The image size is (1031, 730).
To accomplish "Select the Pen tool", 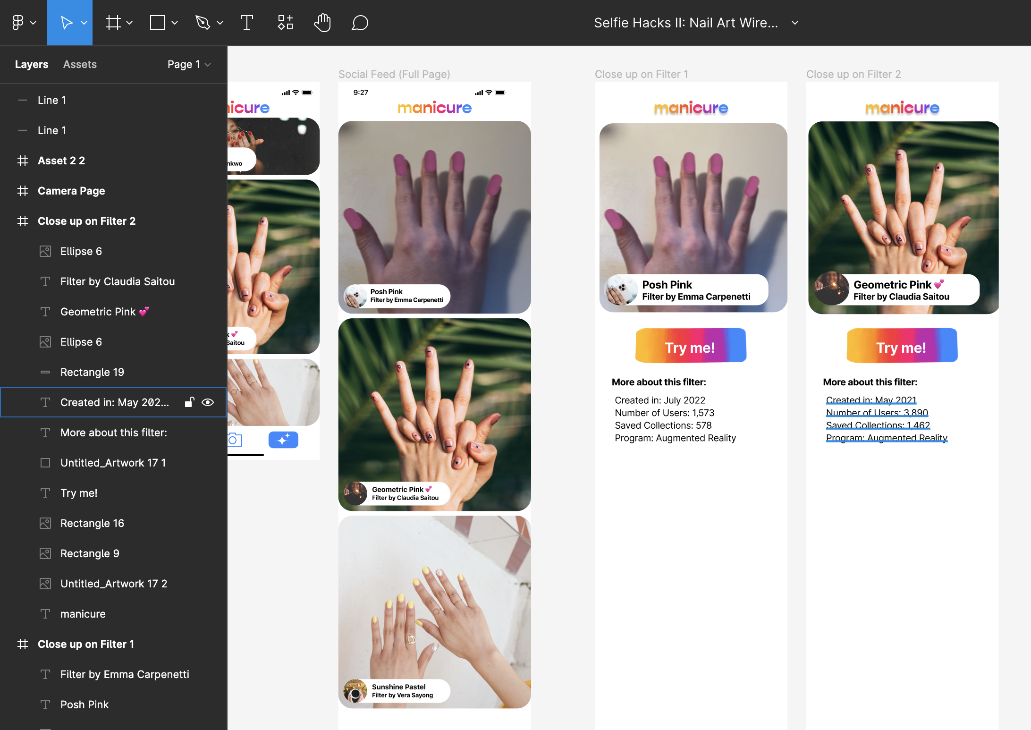I will pos(203,22).
